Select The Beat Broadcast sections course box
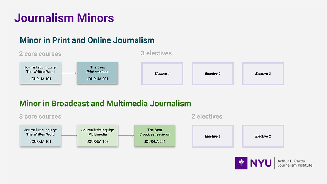The width and height of the screenshot is (327, 184). (x=155, y=136)
